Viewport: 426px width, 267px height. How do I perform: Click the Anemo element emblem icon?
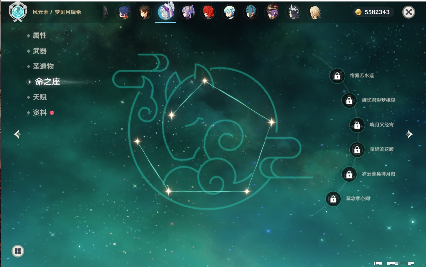(18, 12)
